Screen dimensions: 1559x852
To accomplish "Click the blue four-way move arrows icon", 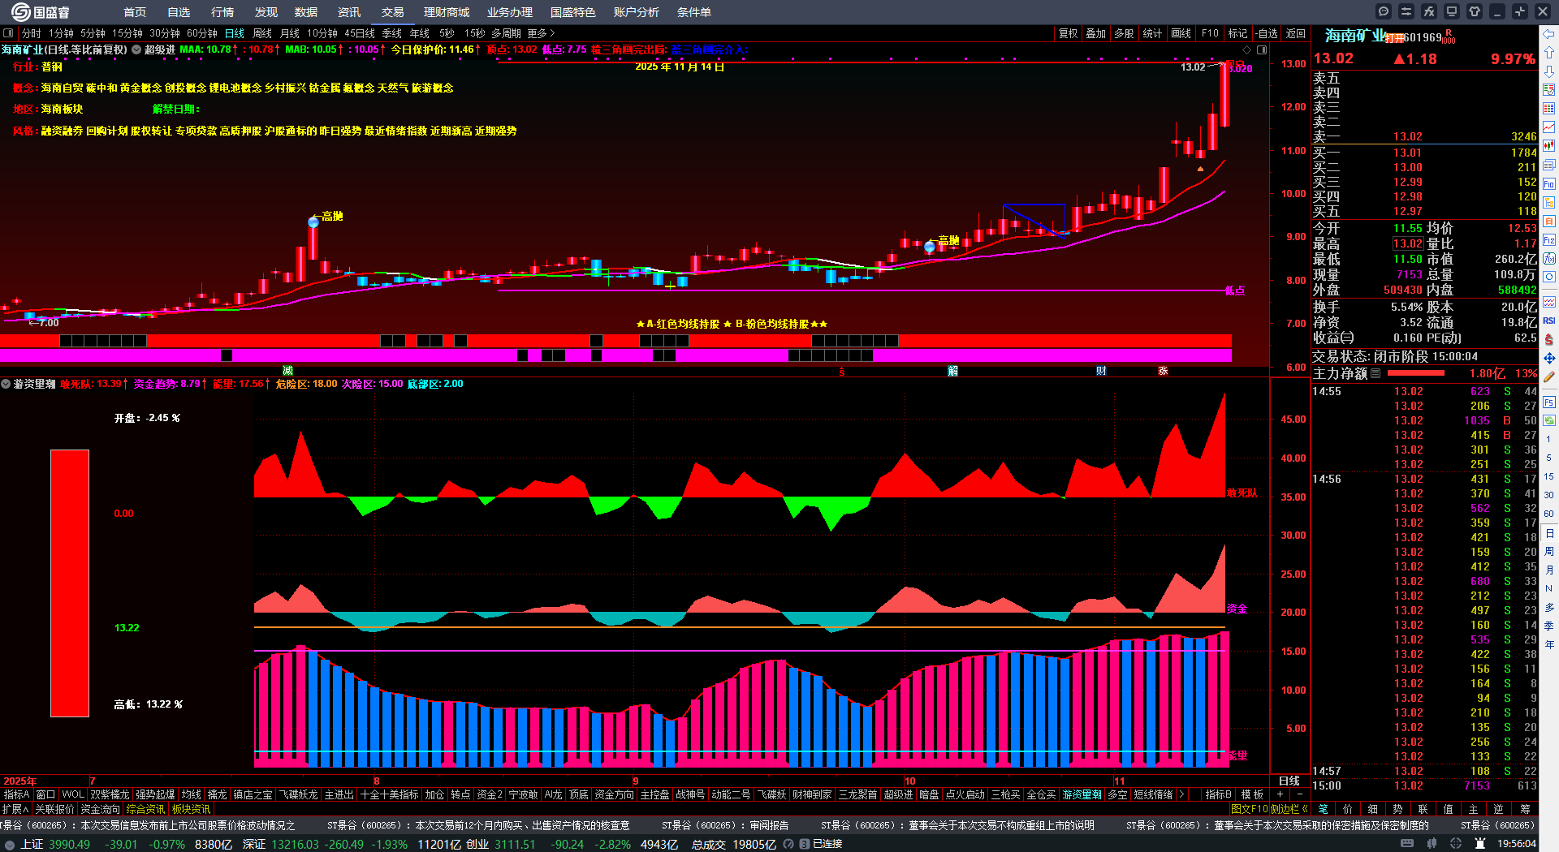I will pos(1549,358).
